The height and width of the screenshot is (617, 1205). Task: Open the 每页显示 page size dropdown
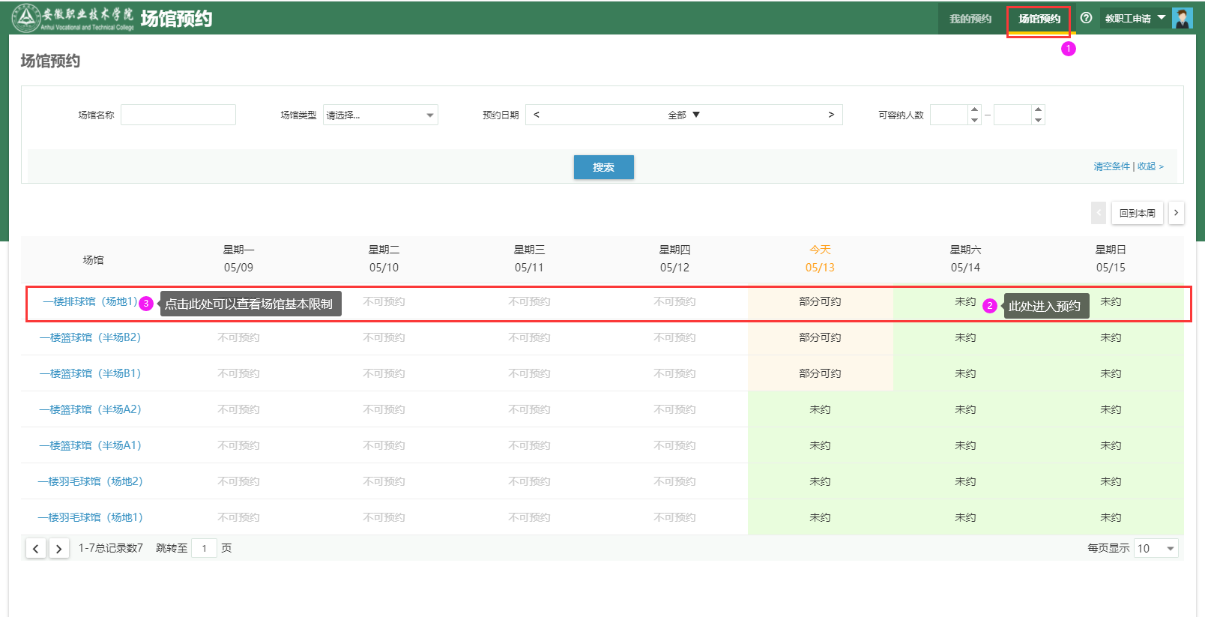[x=1156, y=549]
